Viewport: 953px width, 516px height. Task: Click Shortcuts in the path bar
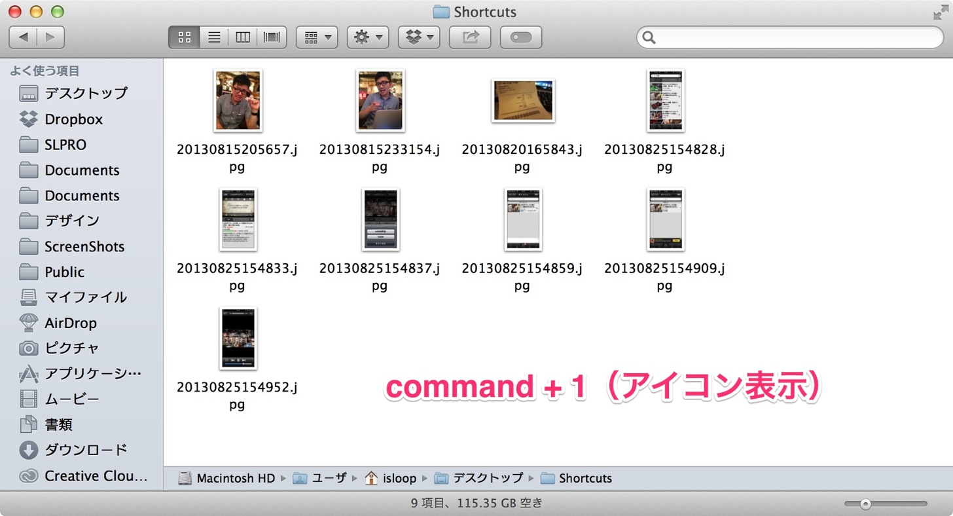coord(576,478)
